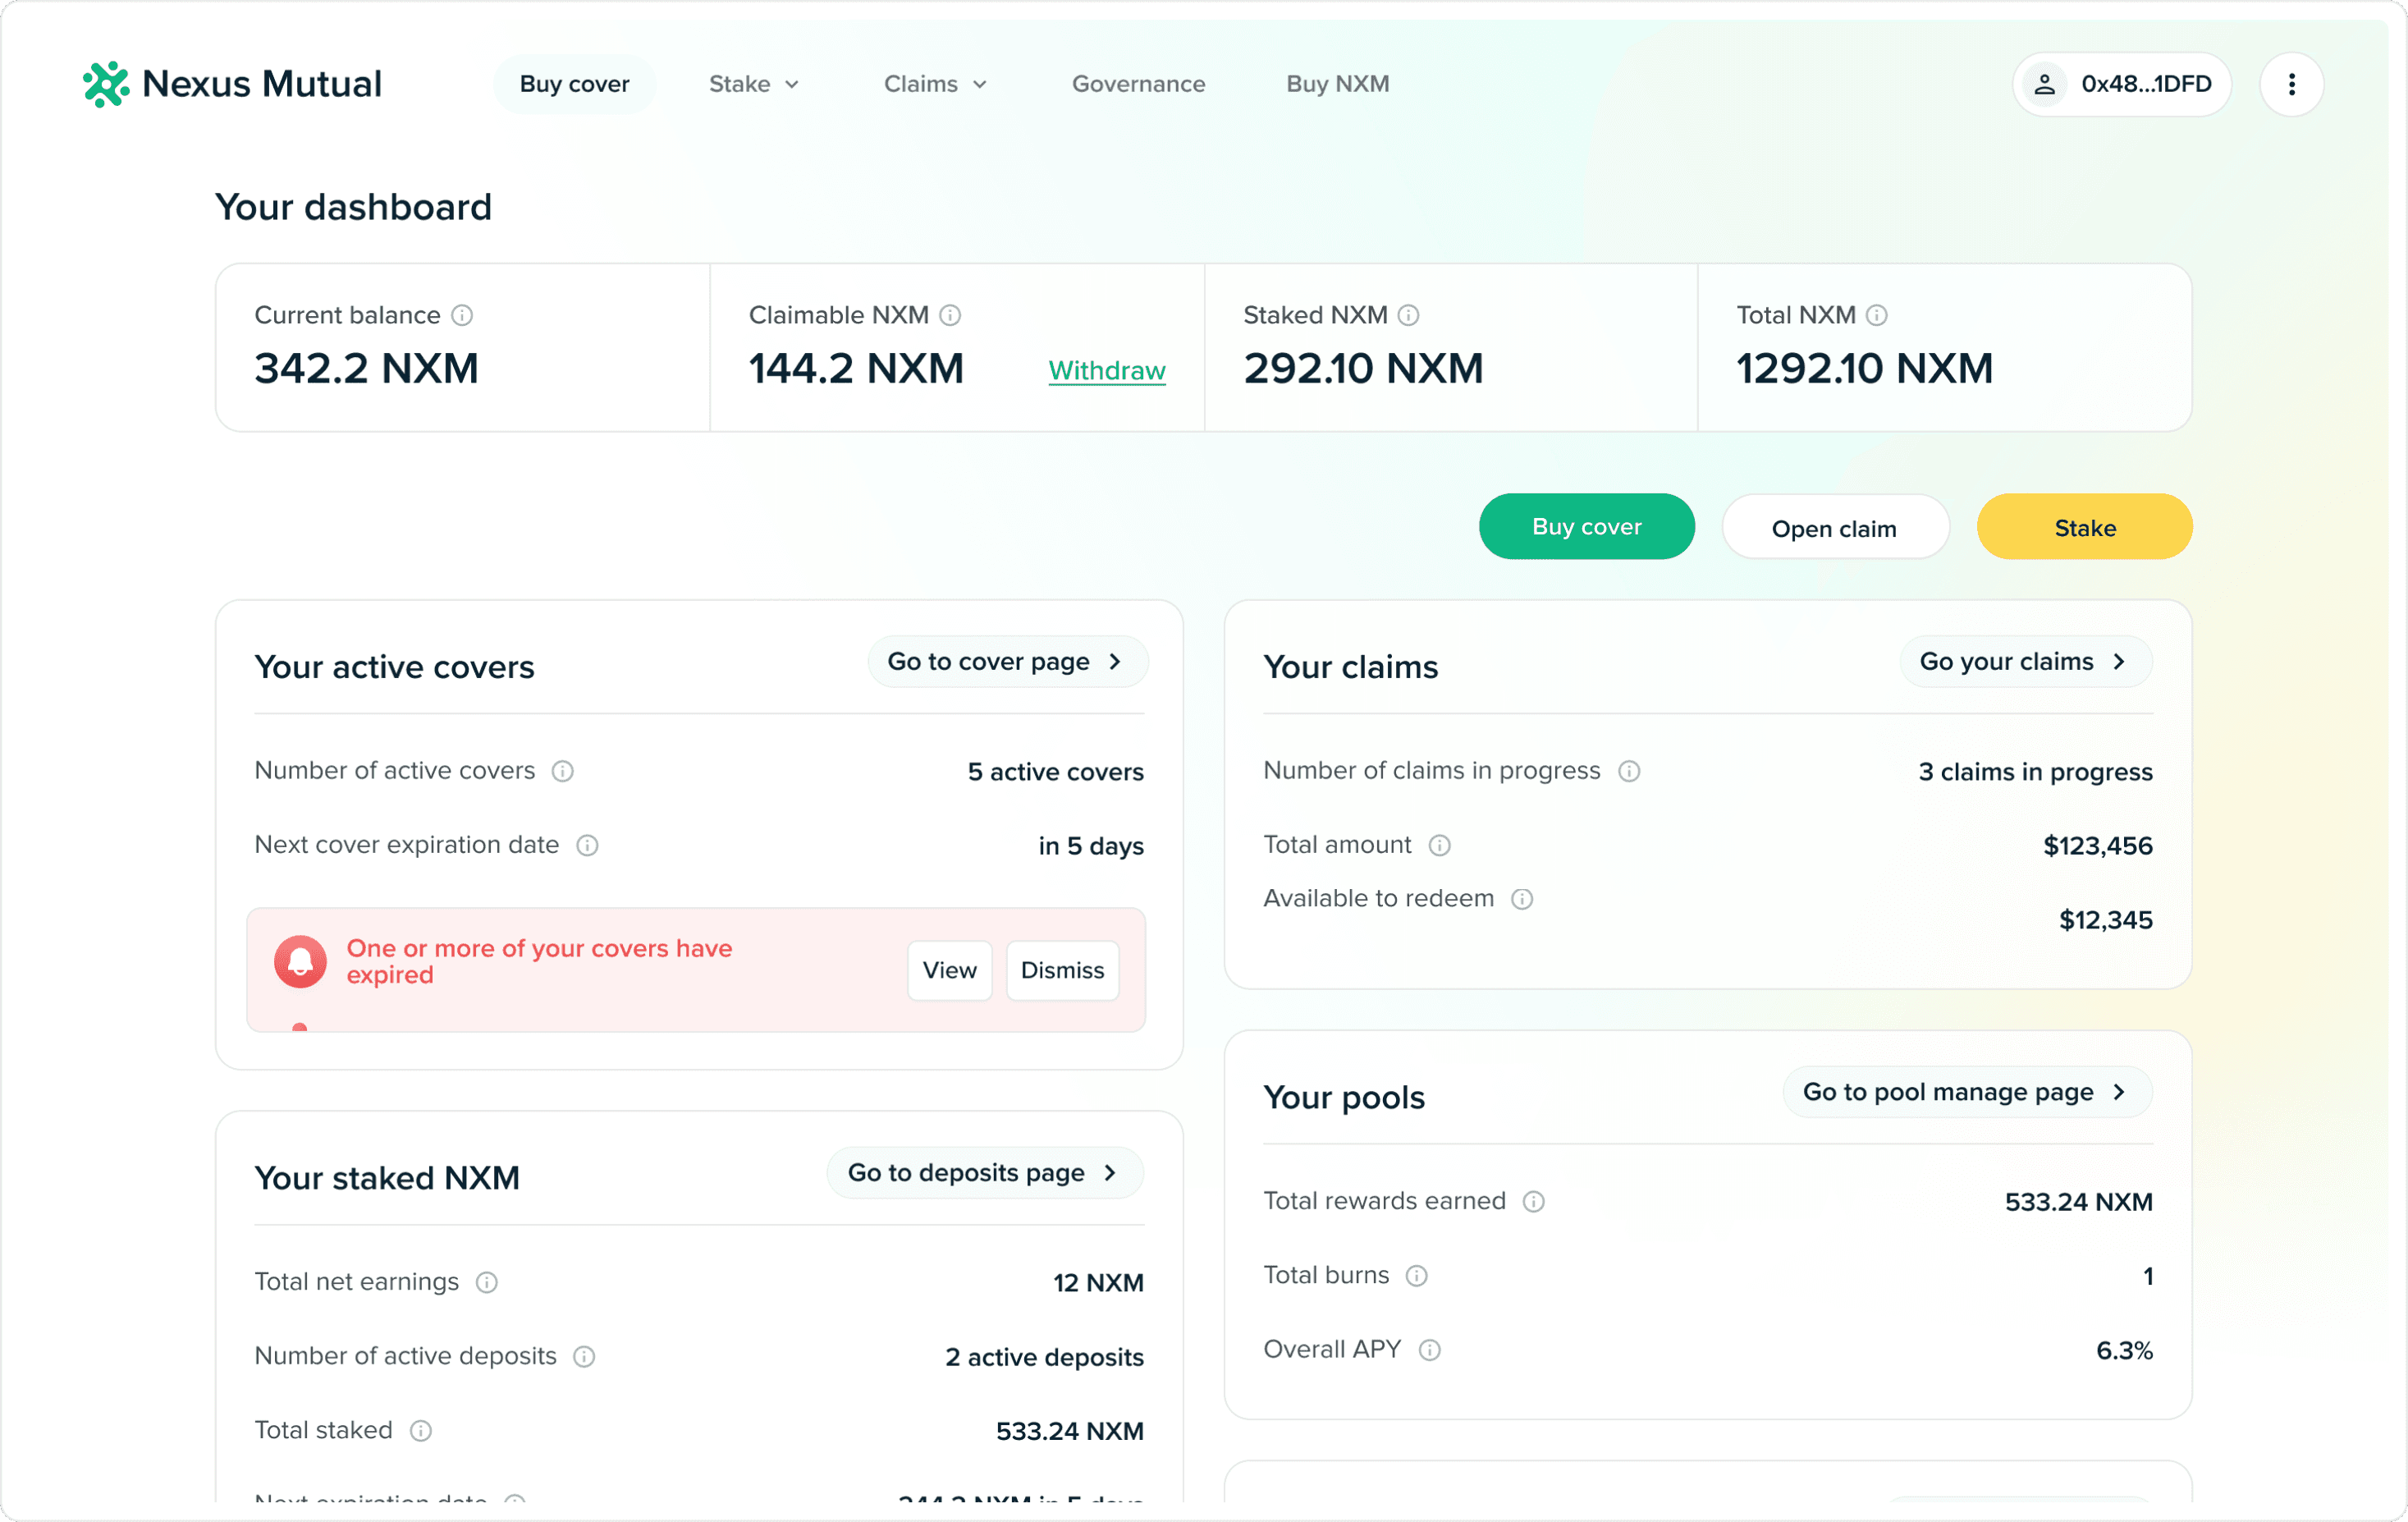Go to Buy NXM in navigation
Screen dimensions: 2408x1522
tap(1337, 84)
